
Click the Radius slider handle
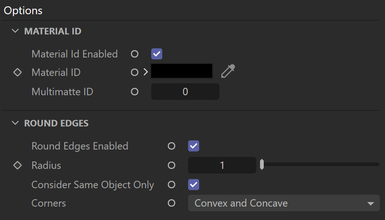pyautogui.click(x=262, y=164)
